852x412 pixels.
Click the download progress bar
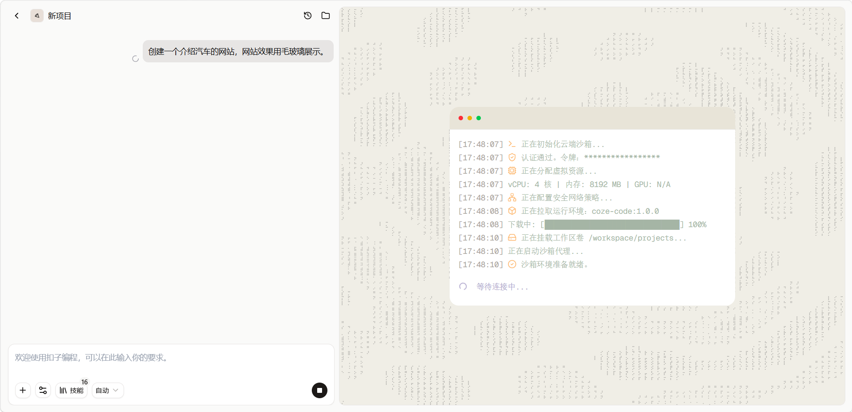coord(612,224)
